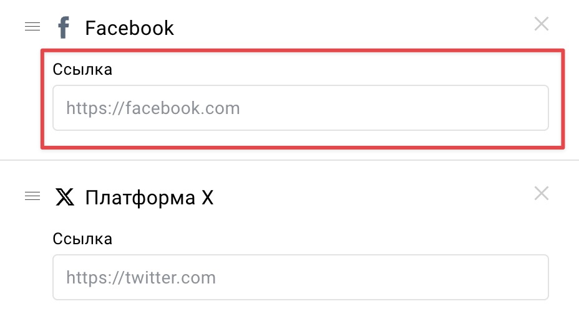Remove the Платформа X entry with its X
The image size is (579, 314).
coord(542,193)
